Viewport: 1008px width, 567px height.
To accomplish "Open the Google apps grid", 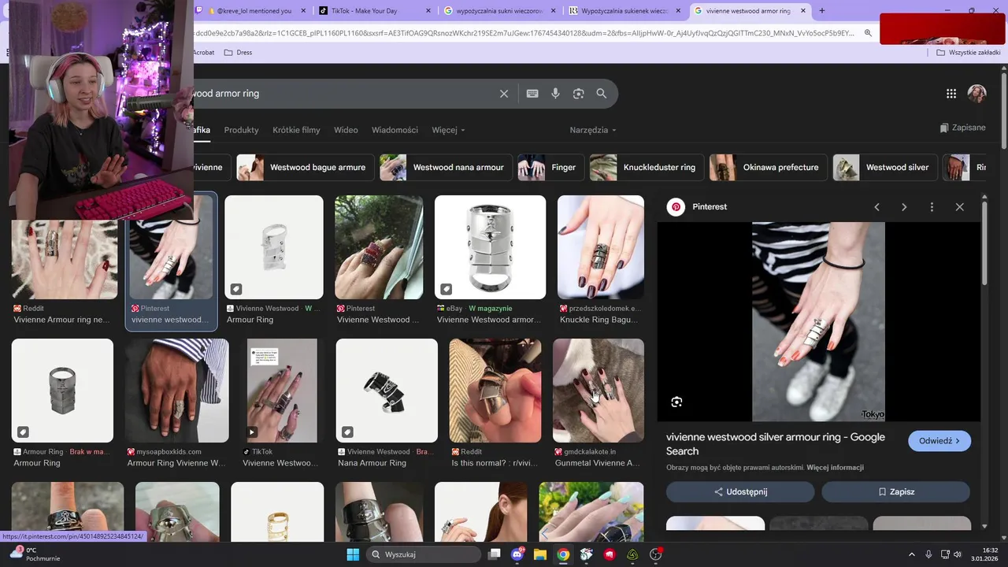I will point(951,94).
